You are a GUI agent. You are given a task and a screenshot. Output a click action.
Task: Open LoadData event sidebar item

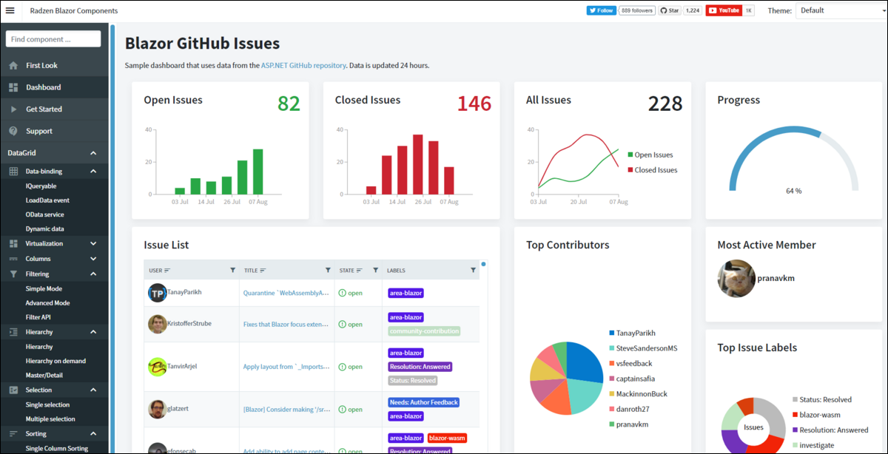coord(47,200)
